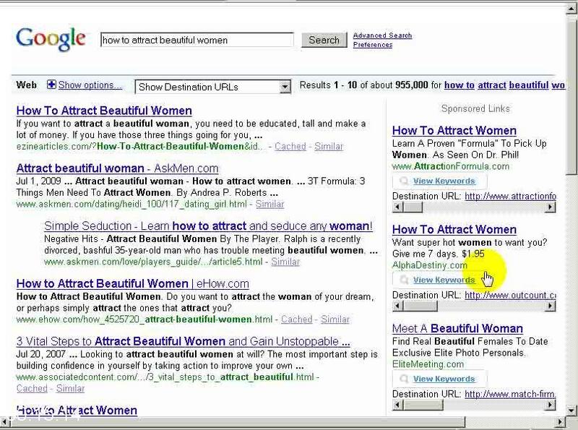Open Cached link for eHow result
This screenshot has height=430, width=578.
coord(297,319)
